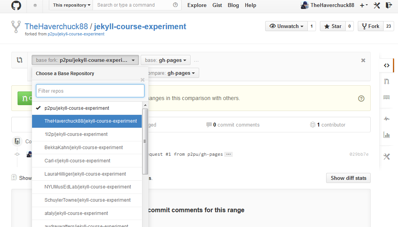Open the base gh-pages branch dropdown
The width and height of the screenshot is (398, 227).
pos(166,60)
